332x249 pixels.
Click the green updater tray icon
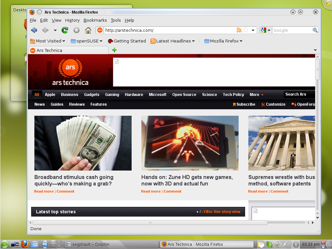(269, 244)
